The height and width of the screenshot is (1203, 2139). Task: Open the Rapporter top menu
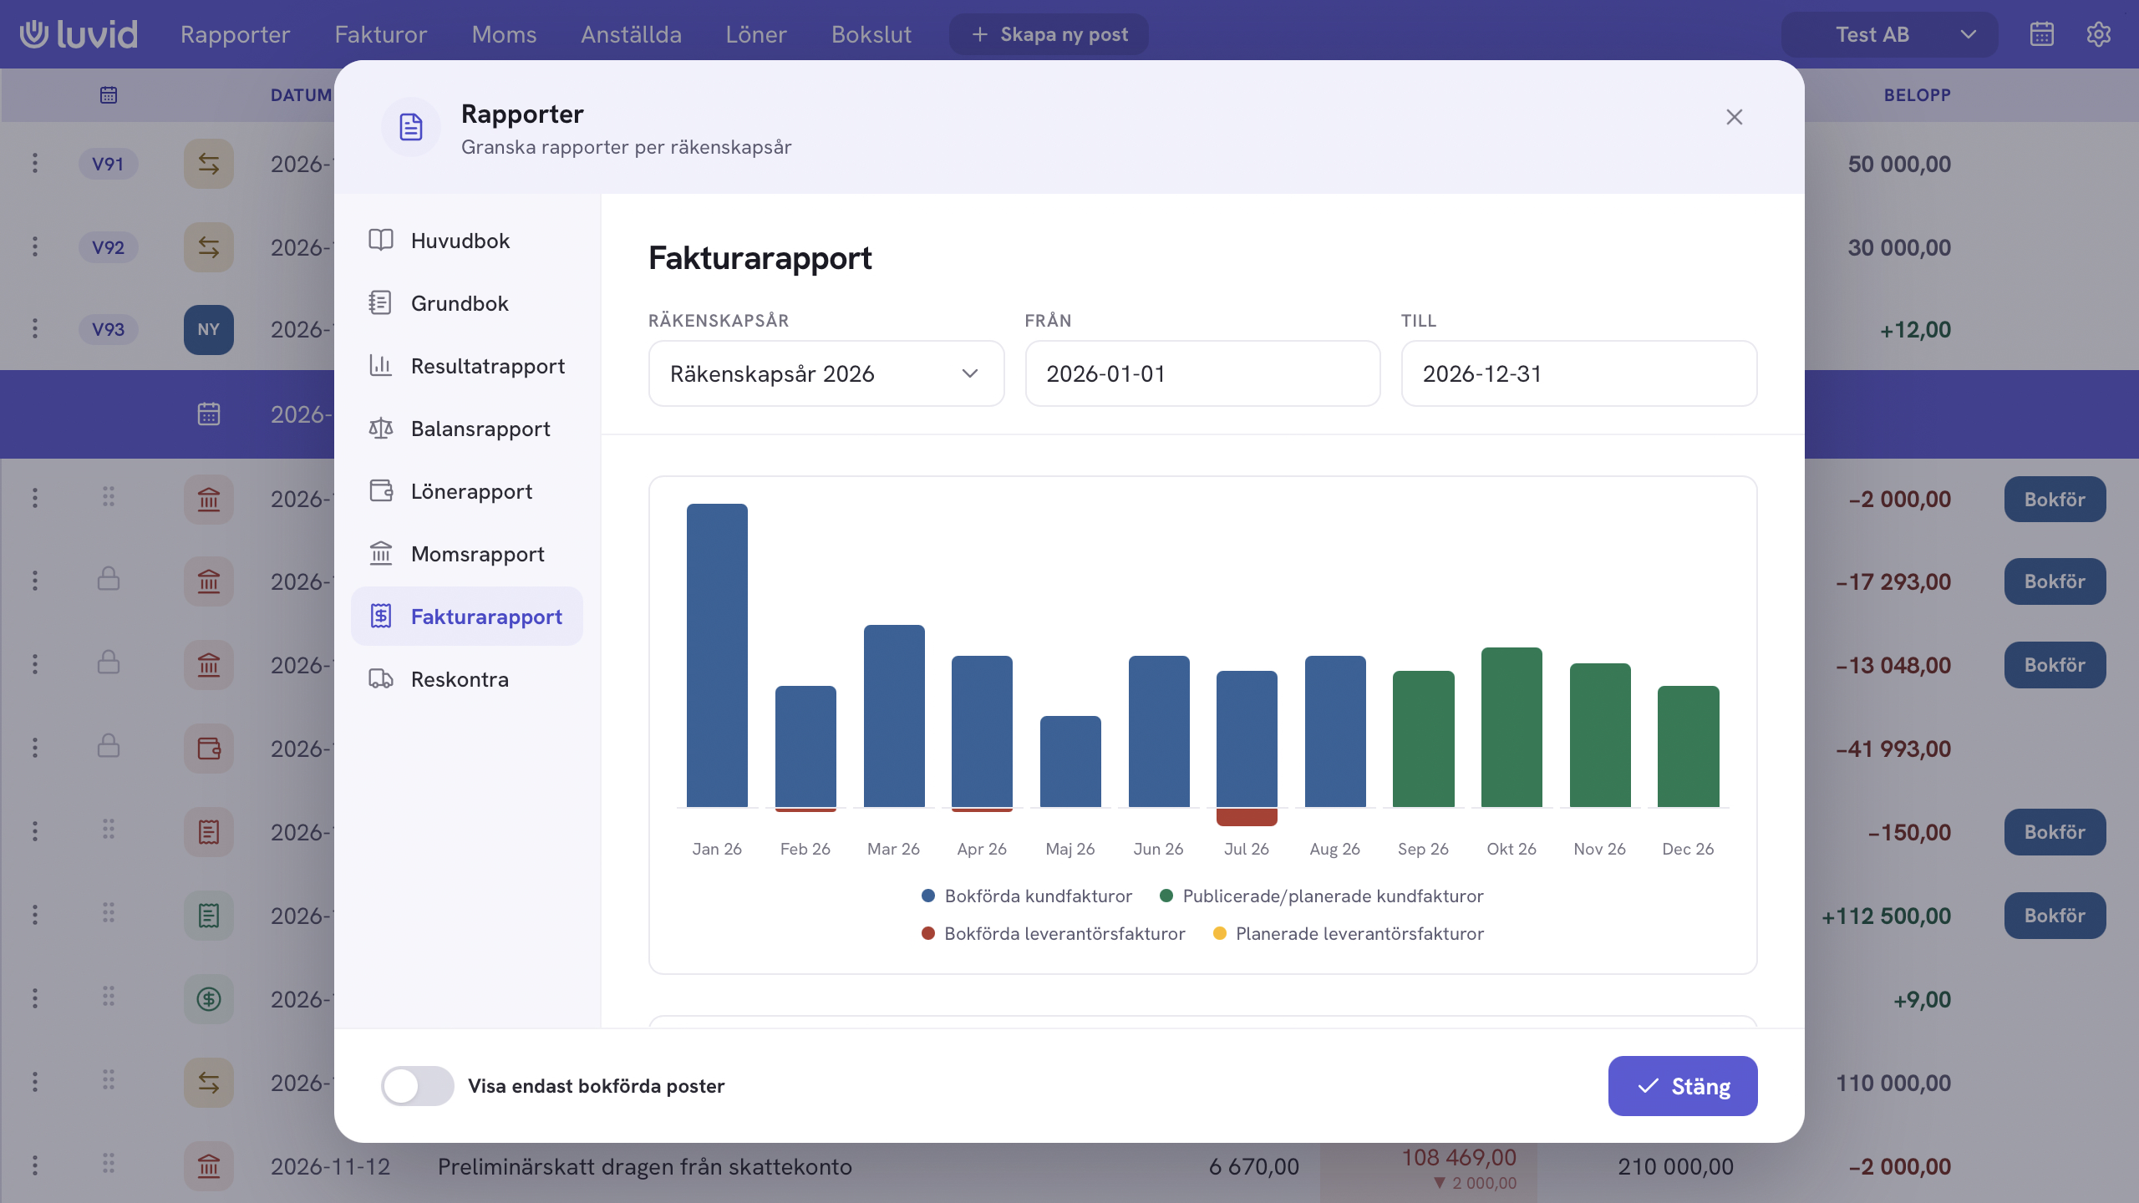point(236,34)
